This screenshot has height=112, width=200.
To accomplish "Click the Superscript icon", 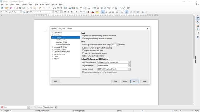I will click(x=81, y=12).
